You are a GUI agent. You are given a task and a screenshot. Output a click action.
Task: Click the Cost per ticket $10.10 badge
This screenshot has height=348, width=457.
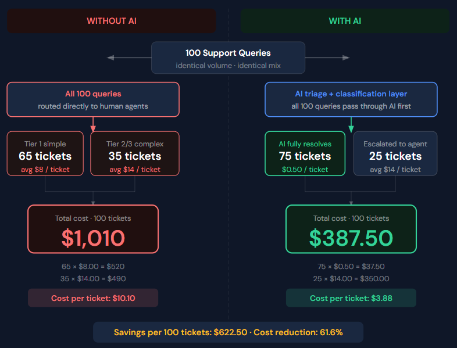[93, 298]
